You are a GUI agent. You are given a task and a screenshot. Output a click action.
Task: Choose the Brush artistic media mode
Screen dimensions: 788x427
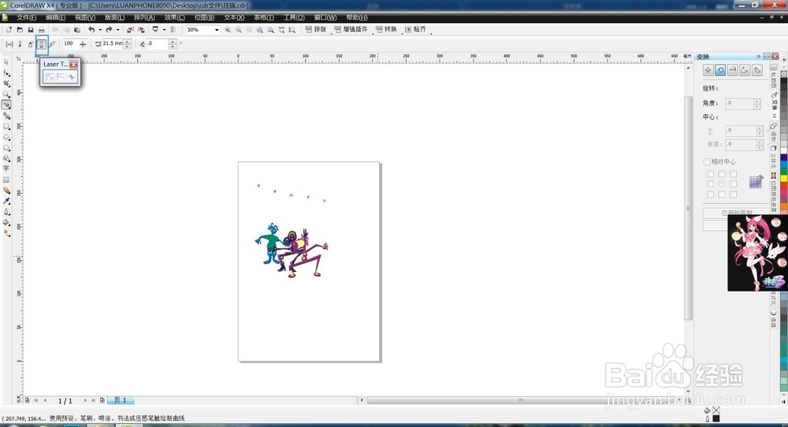click(20, 44)
